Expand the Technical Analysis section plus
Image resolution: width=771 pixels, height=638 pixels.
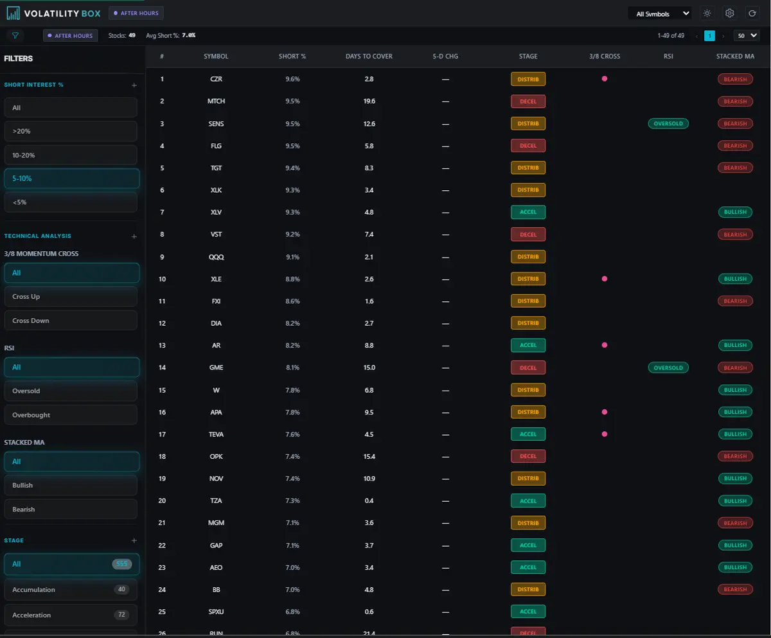[x=134, y=236]
